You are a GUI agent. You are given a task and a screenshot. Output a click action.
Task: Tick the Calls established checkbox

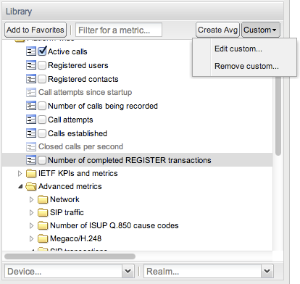[42, 133]
